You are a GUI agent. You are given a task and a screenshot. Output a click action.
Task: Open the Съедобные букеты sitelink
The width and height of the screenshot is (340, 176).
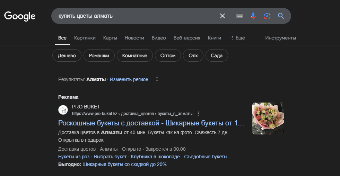point(206,157)
